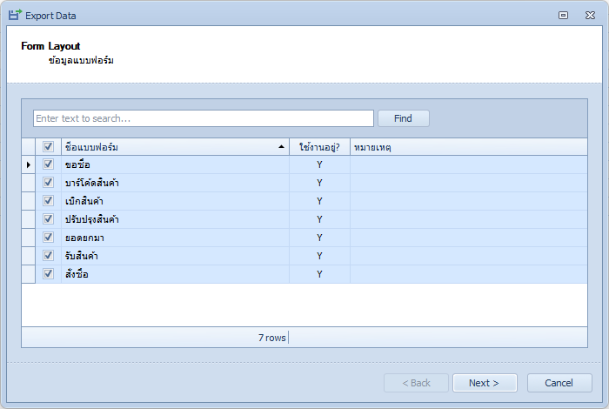Screen dimensions: 609x409
Task: Sort by the หมายเหตุ column header
Action: point(468,147)
